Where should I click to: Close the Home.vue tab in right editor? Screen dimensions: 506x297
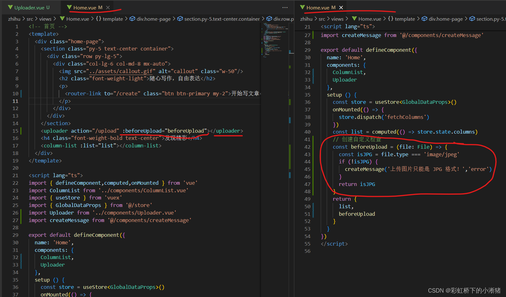click(341, 8)
